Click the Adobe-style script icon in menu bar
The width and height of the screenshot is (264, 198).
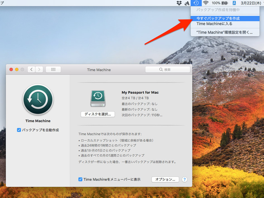(x=187, y=3)
